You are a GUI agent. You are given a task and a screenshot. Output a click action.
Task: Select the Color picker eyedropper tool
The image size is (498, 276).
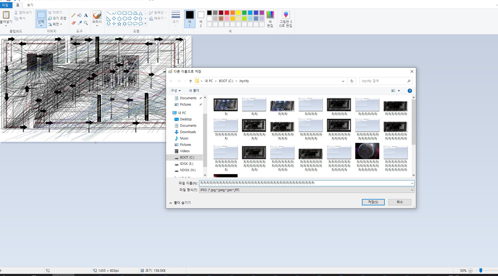tap(80, 23)
